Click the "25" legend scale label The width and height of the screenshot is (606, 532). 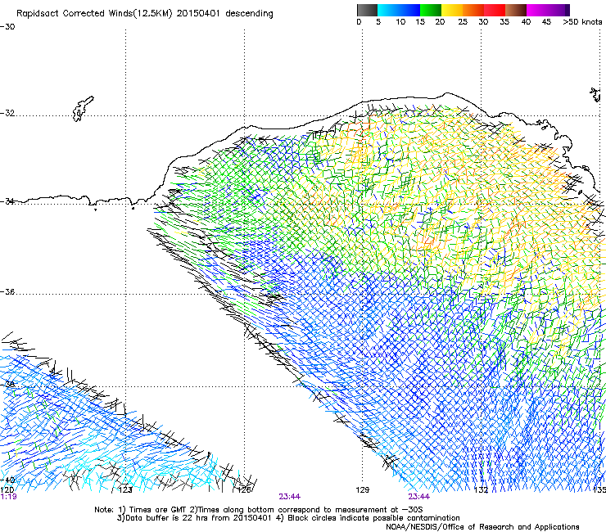pos(463,22)
